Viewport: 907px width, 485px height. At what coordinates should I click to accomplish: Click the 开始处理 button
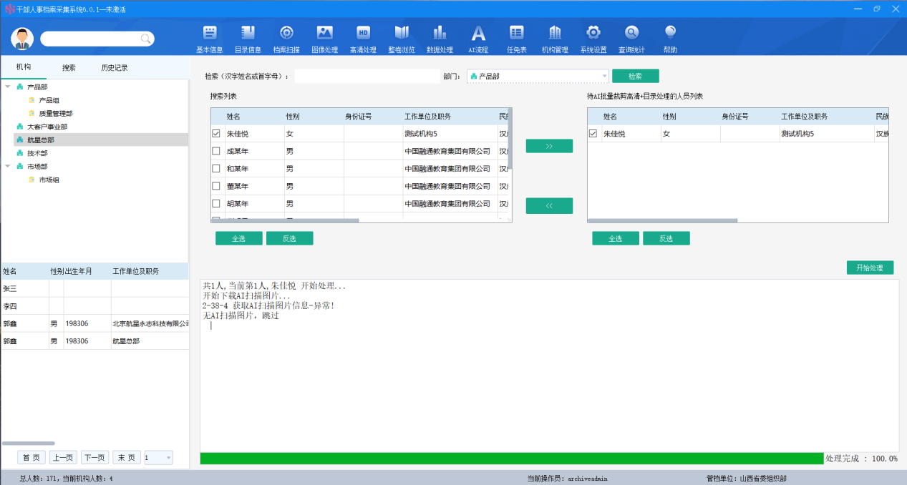pyautogui.click(x=870, y=268)
